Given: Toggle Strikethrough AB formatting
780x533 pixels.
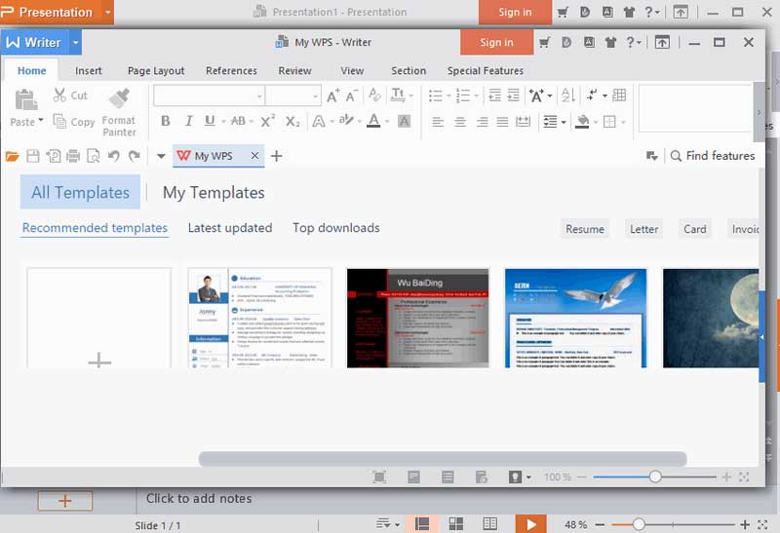Looking at the screenshot, I should [238, 121].
